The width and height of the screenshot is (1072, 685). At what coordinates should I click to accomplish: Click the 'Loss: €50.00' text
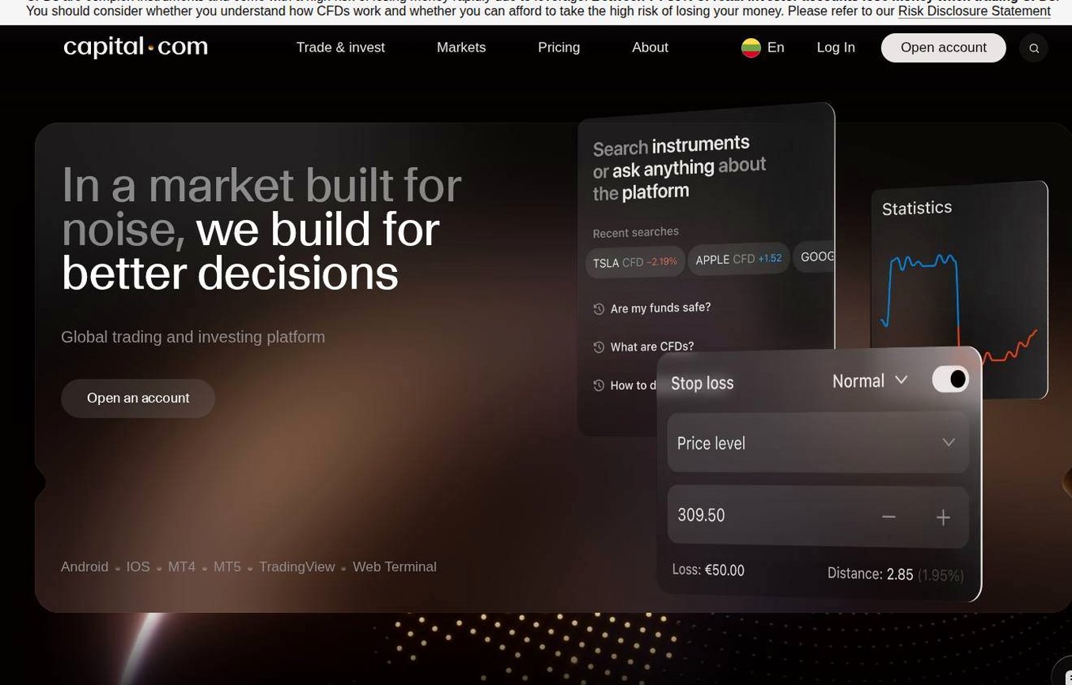(708, 570)
